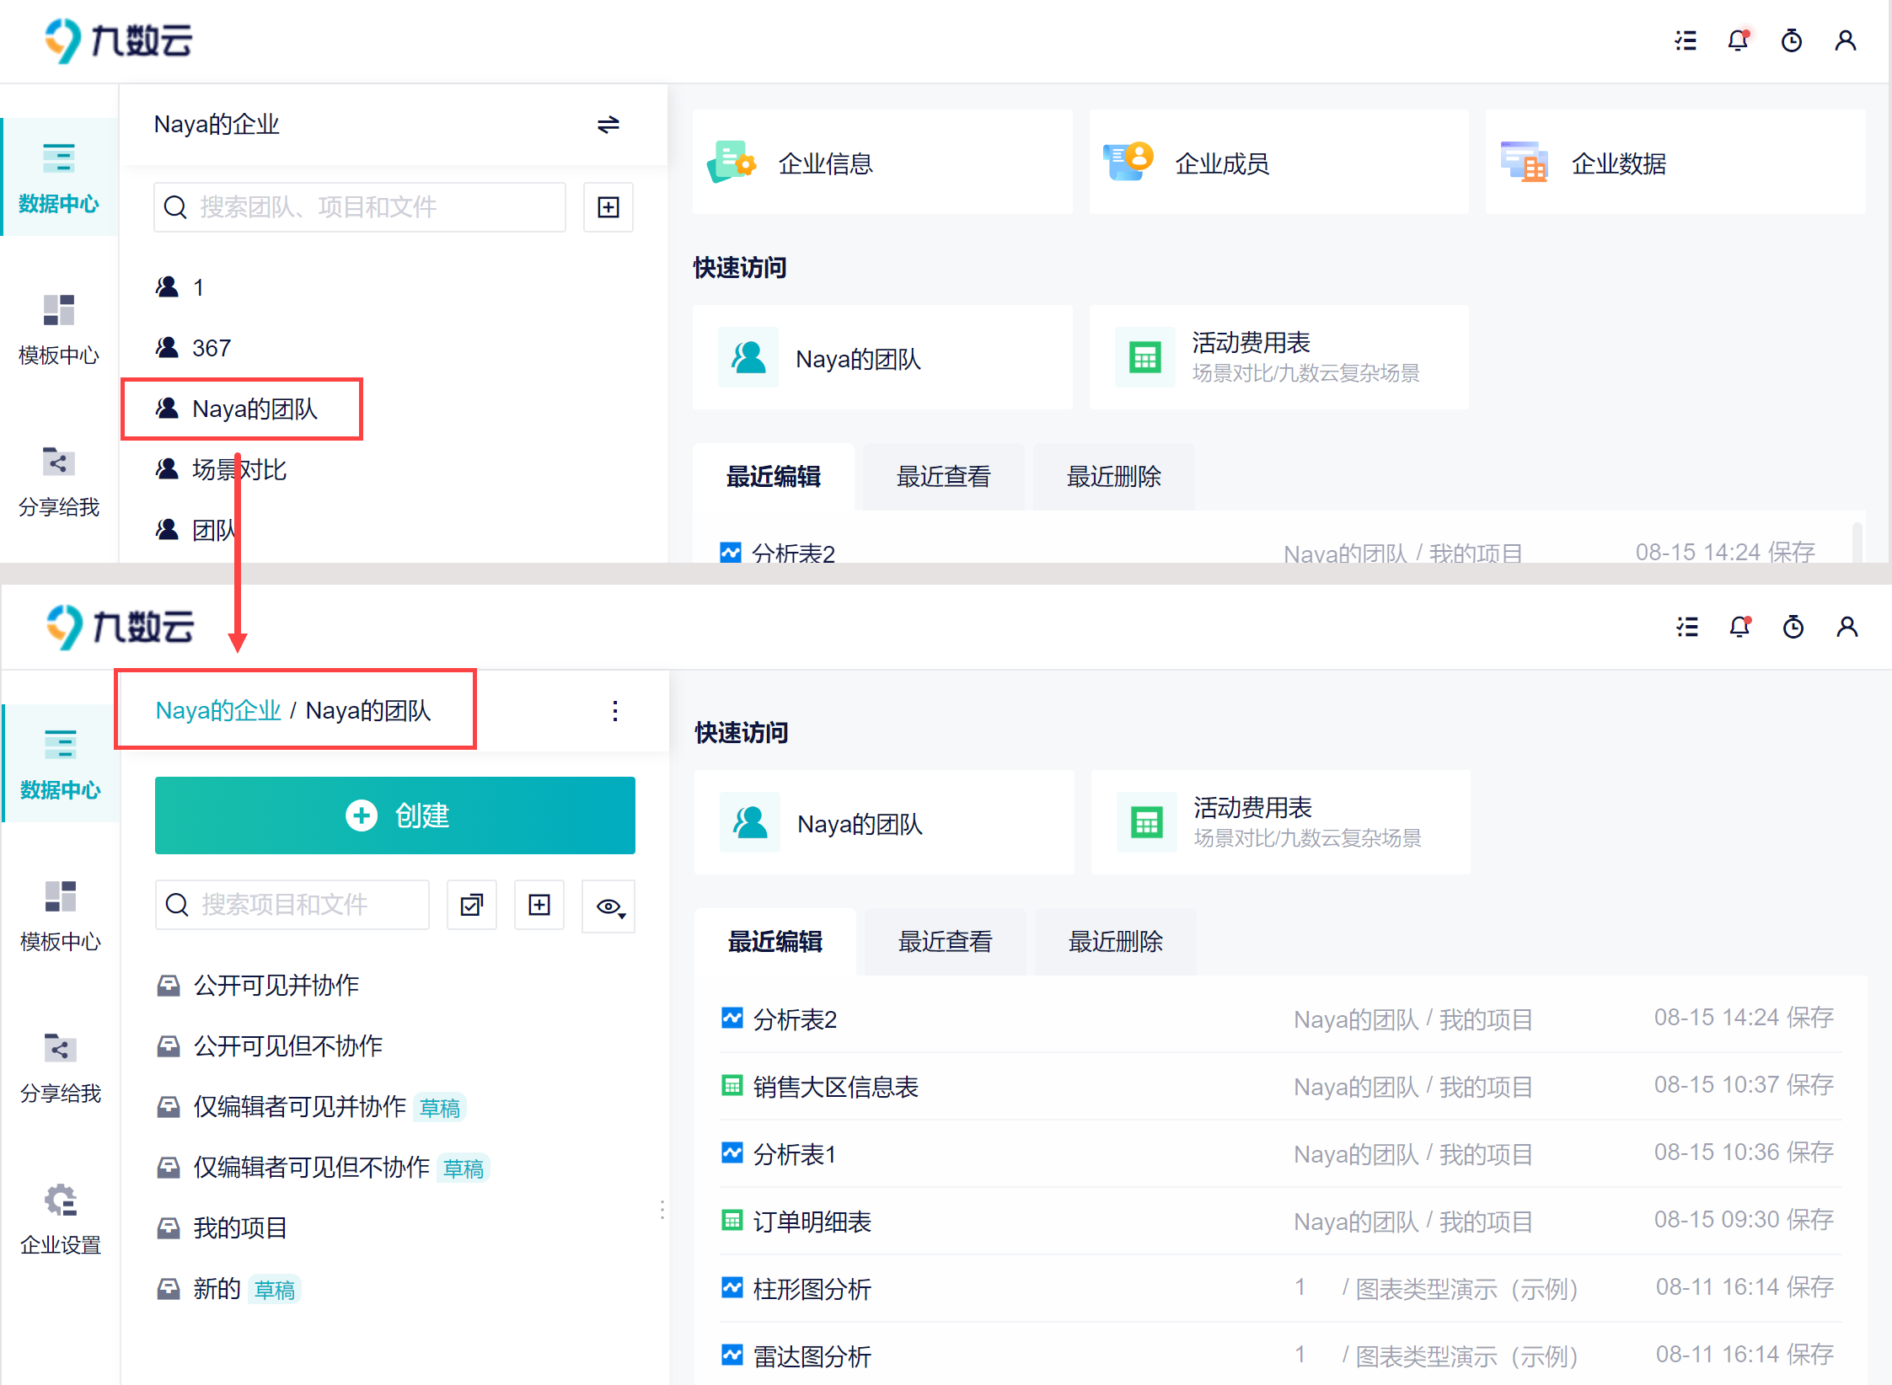1892x1385 pixels.
Task: Open the task list icon in the lower header
Action: click(x=1687, y=627)
